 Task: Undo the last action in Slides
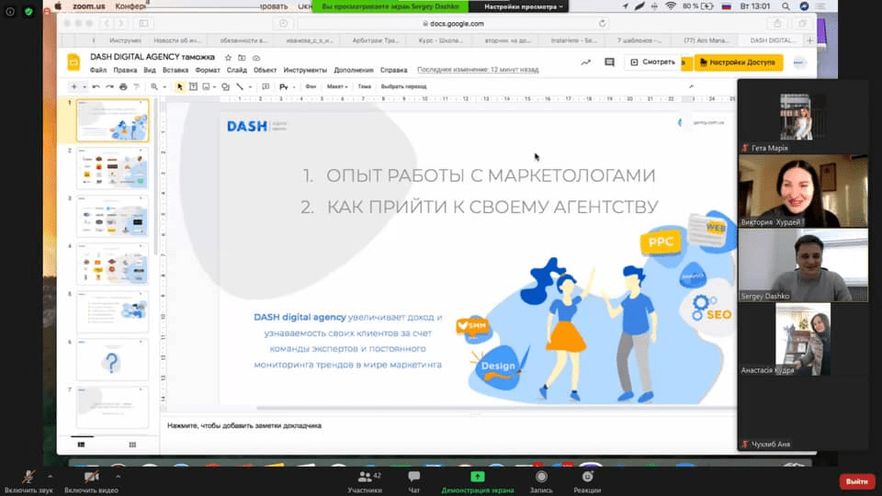[x=96, y=86]
